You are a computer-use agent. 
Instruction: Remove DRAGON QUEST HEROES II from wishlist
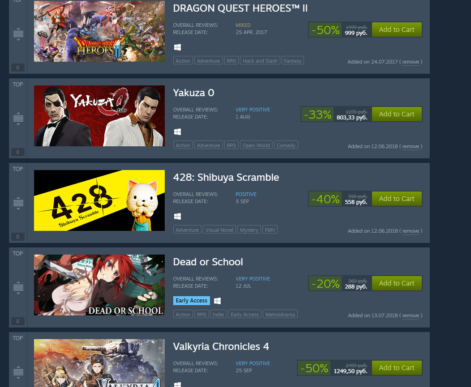click(410, 62)
